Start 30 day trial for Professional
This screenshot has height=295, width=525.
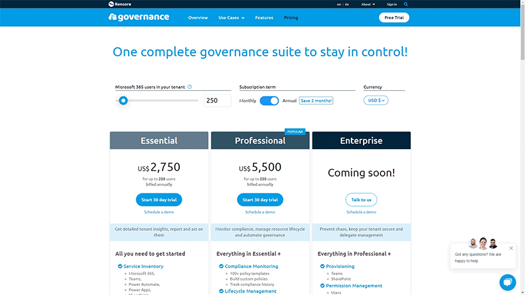(x=260, y=200)
